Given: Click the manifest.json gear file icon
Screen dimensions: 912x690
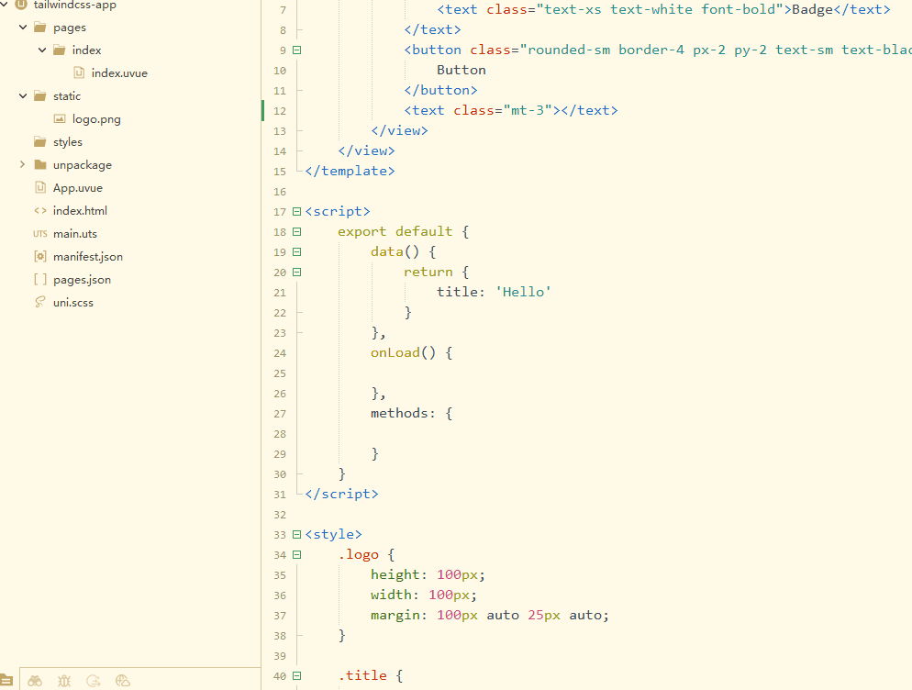Looking at the screenshot, I should point(39,257).
